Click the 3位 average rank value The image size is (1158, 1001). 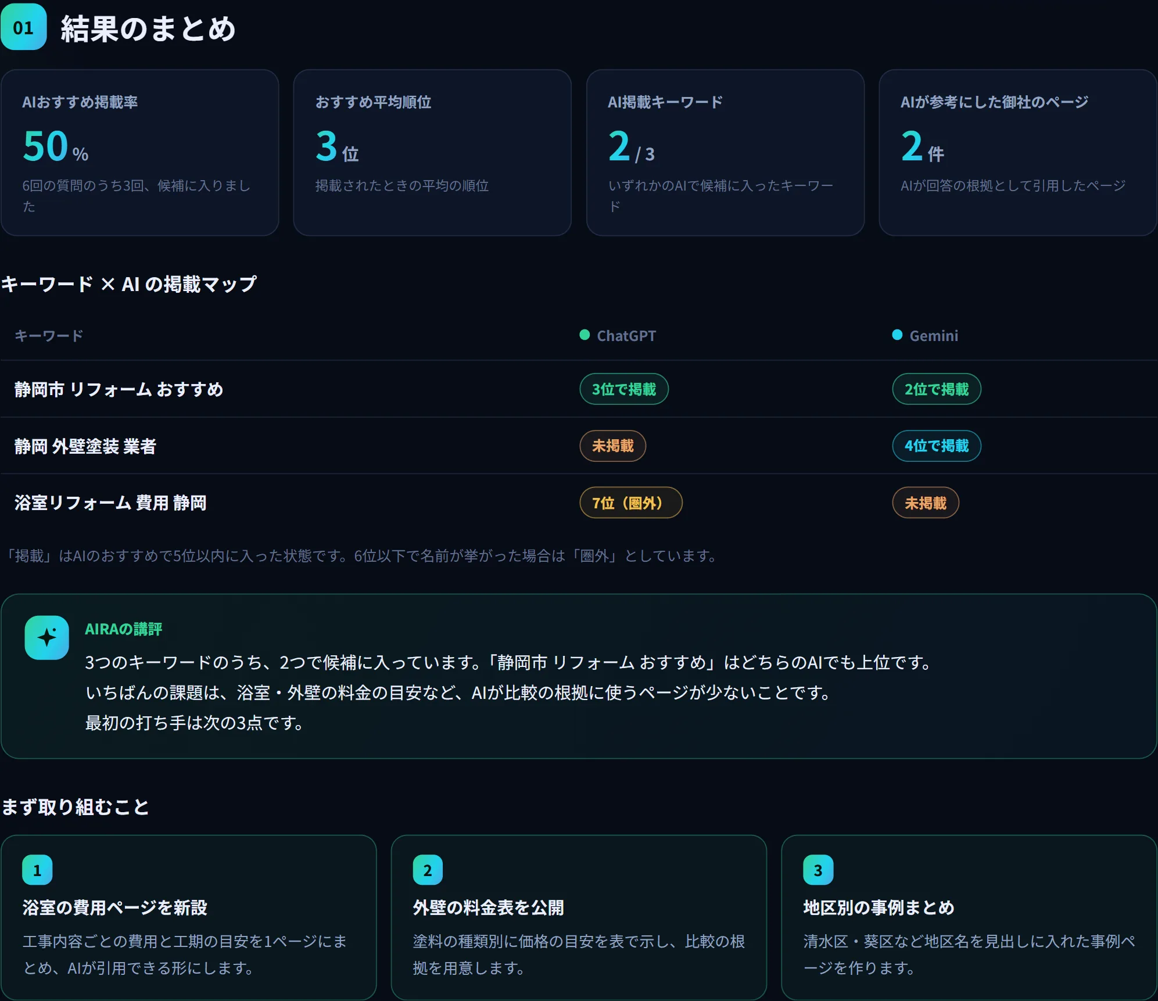pos(337,146)
